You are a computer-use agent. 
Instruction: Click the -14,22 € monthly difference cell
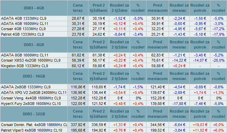(x=179, y=60)
